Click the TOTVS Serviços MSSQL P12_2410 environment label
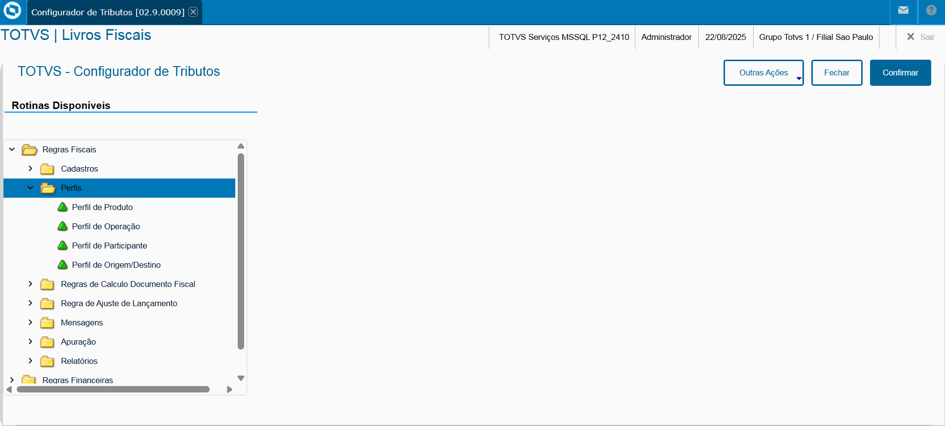The height and width of the screenshot is (426, 945). click(x=564, y=37)
